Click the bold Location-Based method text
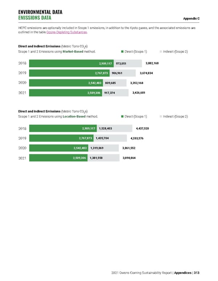The height and width of the screenshot is (281, 218). click(x=76, y=116)
